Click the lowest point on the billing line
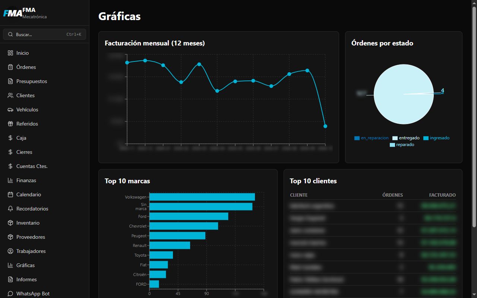This screenshot has height=298, width=477. pos(325,126)
